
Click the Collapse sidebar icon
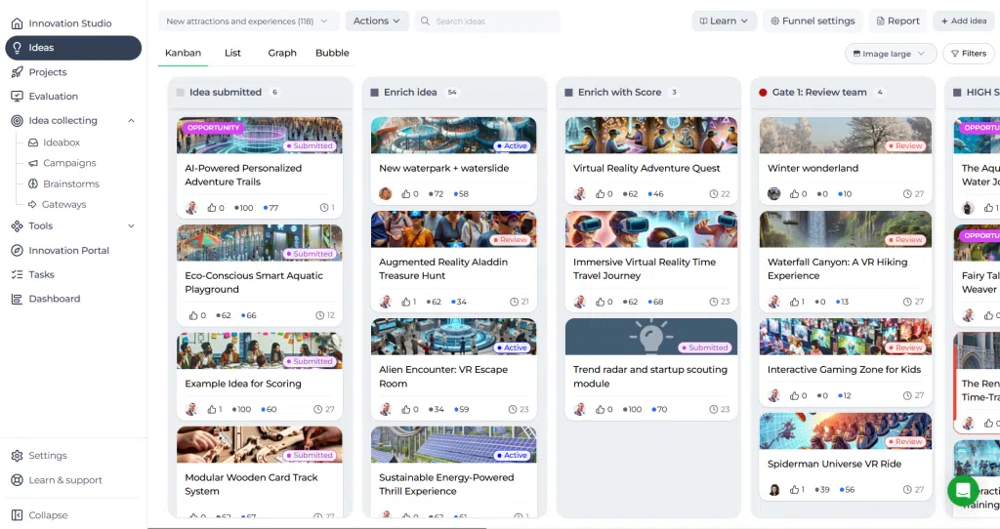18,515
